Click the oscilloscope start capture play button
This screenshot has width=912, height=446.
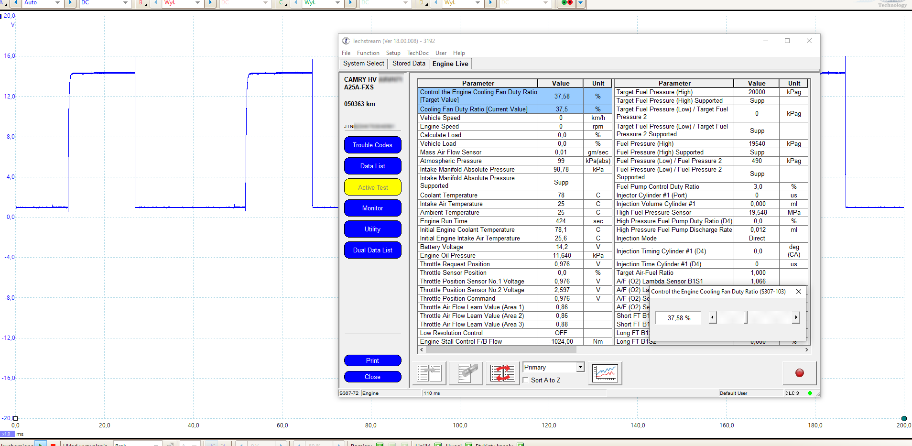click(41, 444)
